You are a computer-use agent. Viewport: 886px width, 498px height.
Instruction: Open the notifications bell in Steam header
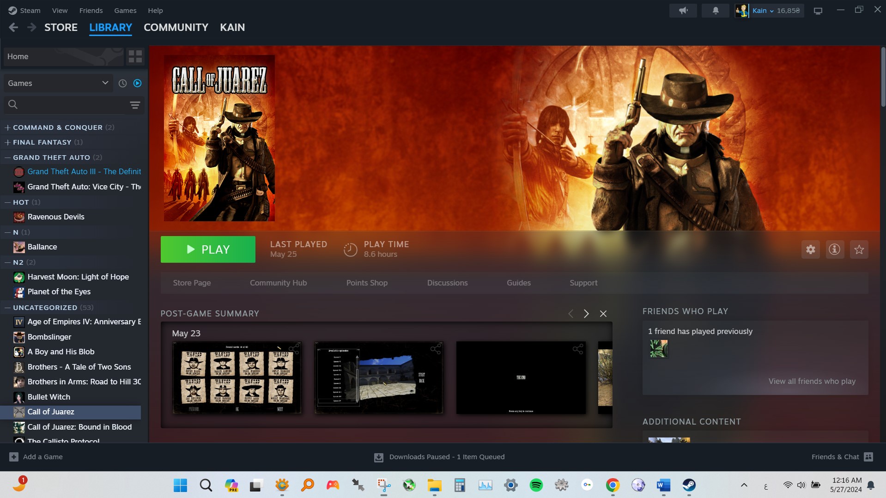[715, 10]
